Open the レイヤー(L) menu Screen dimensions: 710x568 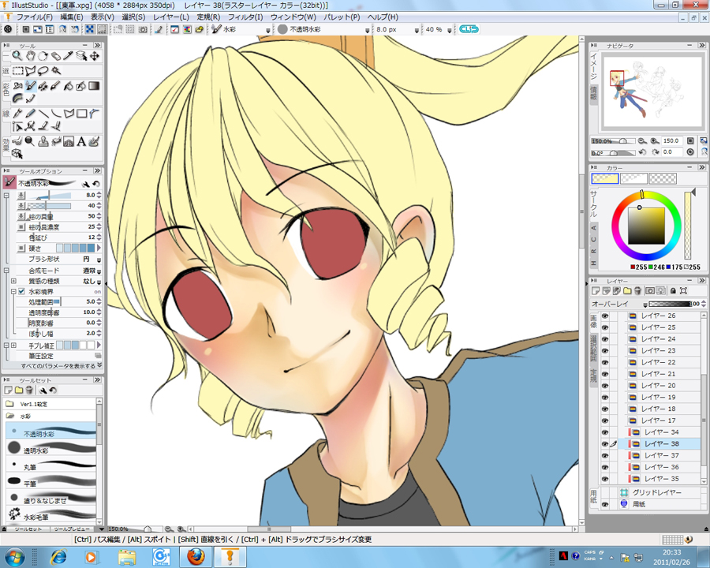click(170, 17)
